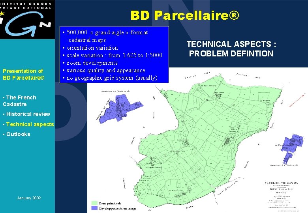
Task: Click the 'BD Parcellaire®' slide title
Action: point(185,15)
